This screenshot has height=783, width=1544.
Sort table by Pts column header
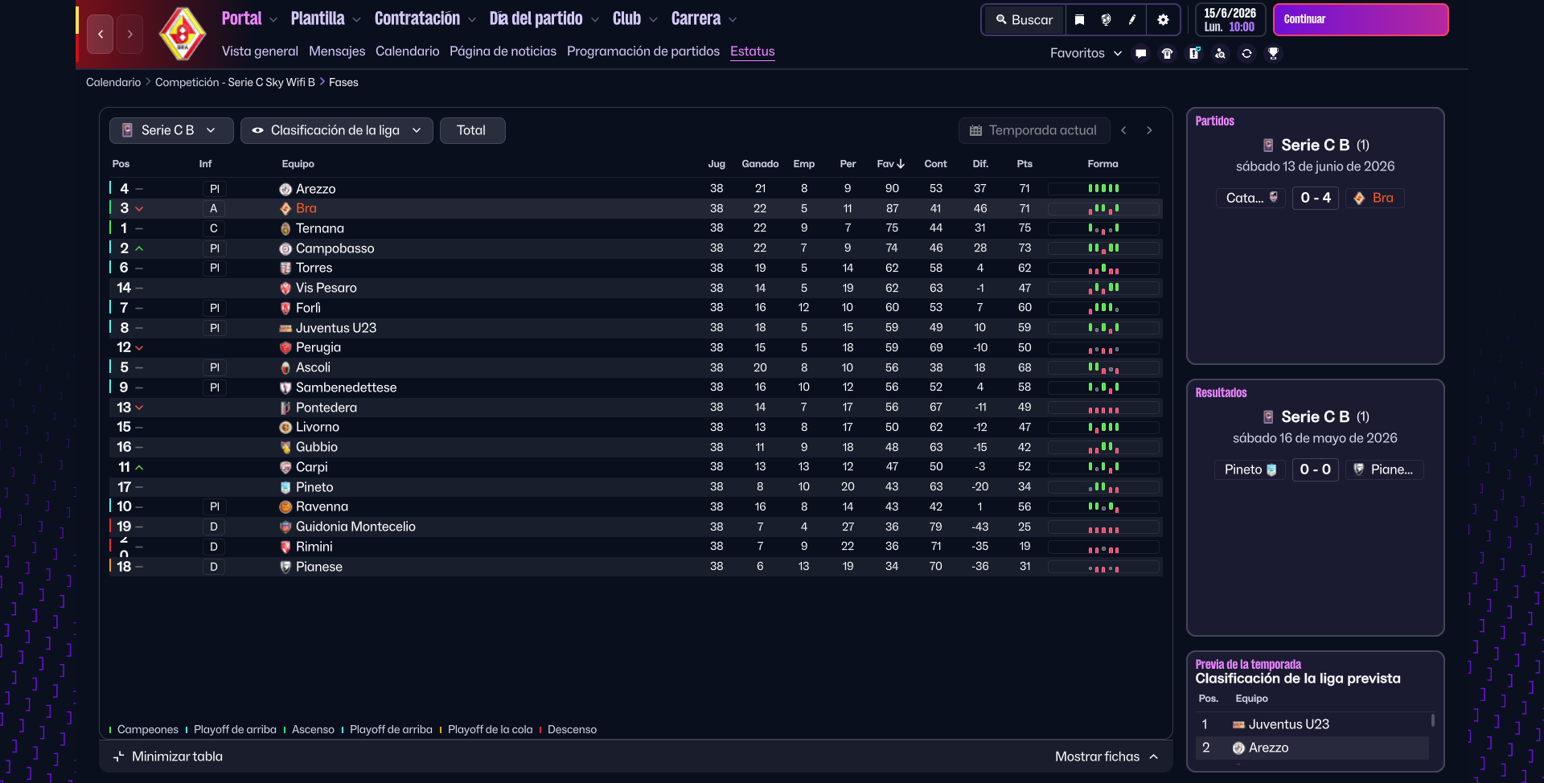pyautogui.click(x=1024, y=164)
